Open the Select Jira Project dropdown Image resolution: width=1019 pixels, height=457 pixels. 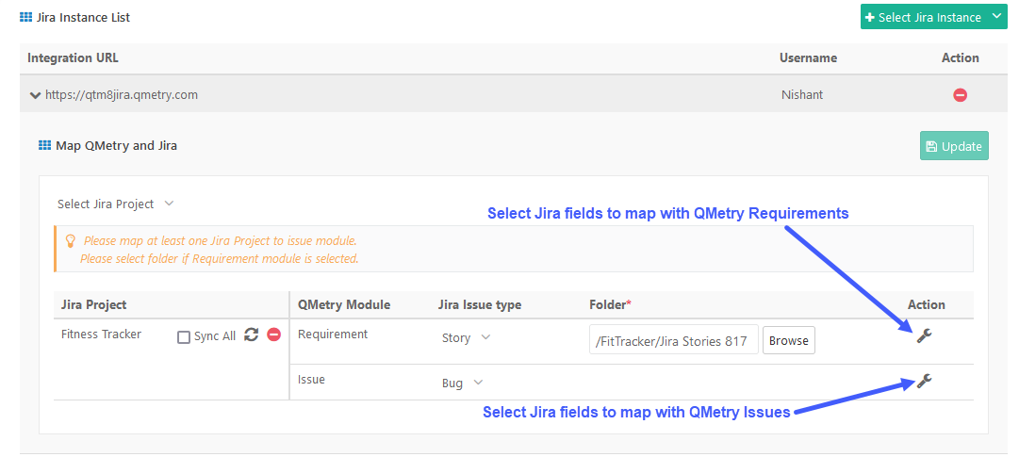(115, 204)
